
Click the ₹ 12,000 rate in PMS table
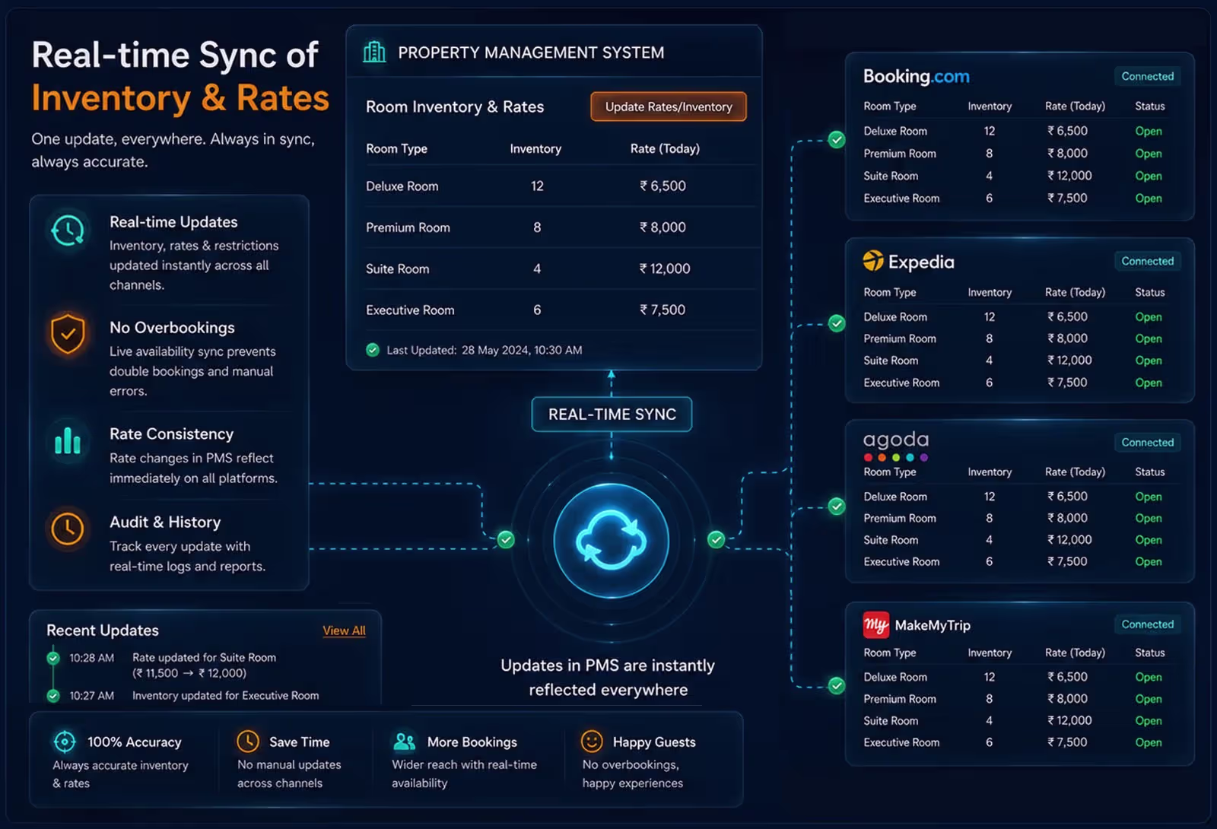click(665, 268)
